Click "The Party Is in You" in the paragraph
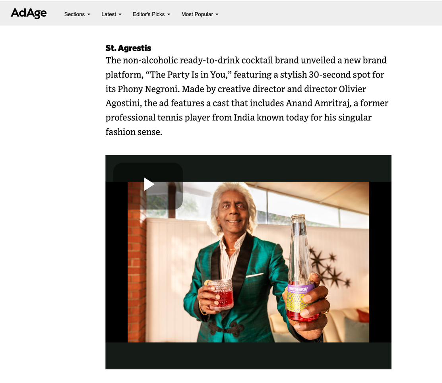442x383 pixels. pos(188,75)
